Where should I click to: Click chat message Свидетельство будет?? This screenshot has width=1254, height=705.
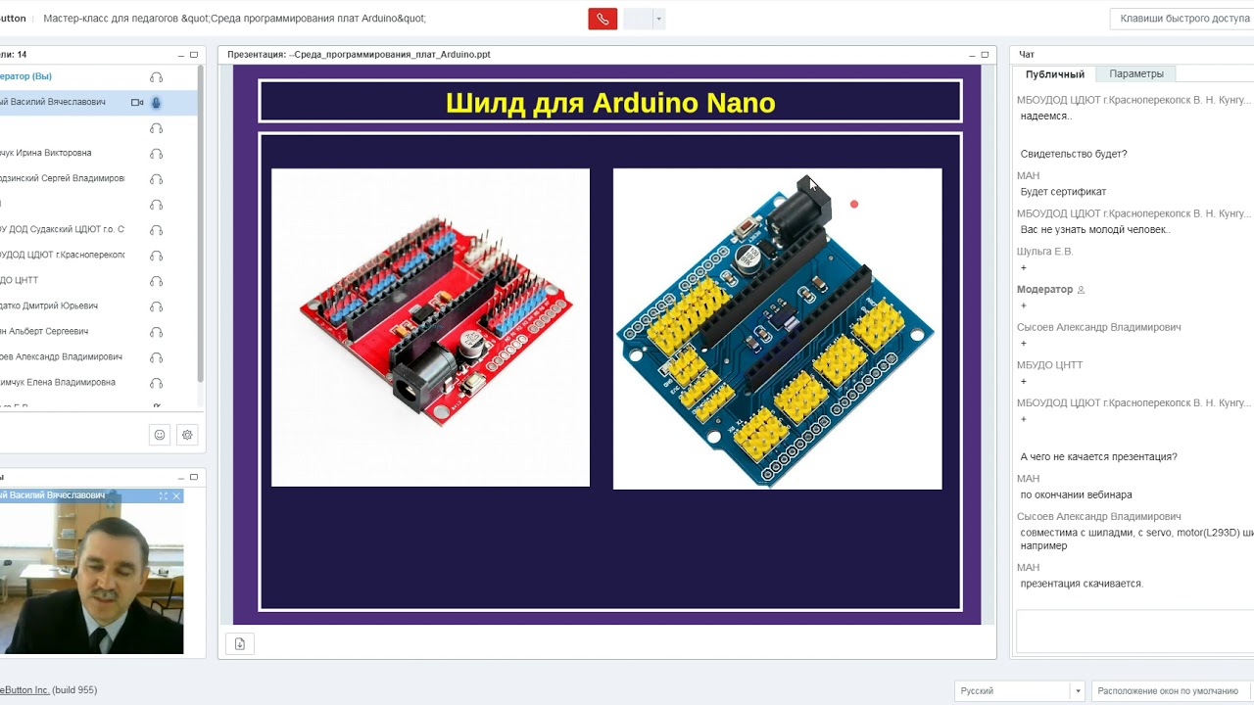point(1074,154)
